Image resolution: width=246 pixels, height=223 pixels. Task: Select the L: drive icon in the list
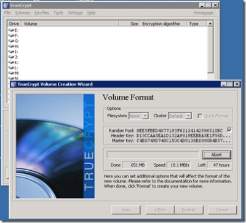11,68
